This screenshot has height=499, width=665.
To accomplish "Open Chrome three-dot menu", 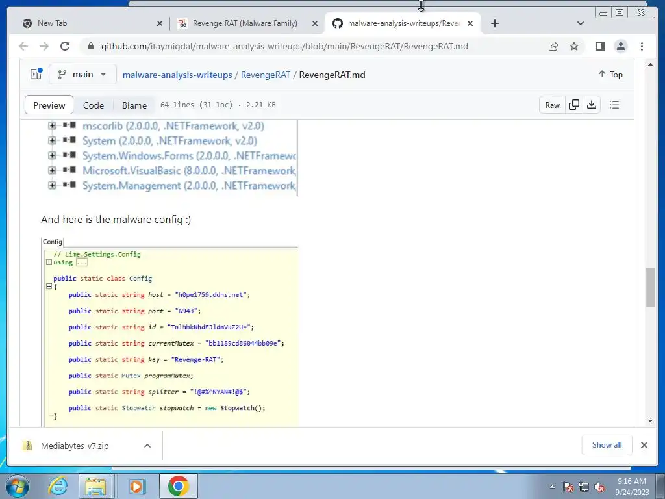I will coord(642,46).
